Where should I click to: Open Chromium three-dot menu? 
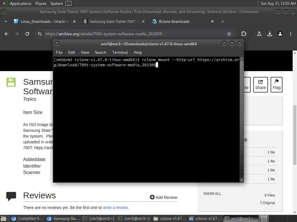(291, 34)
